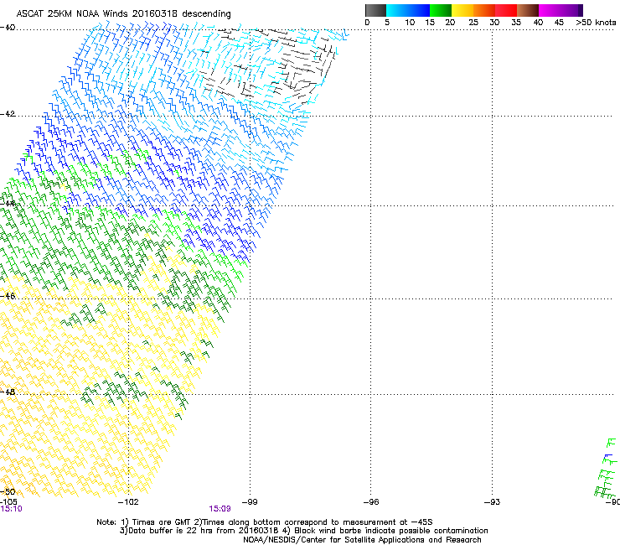The image size is (620, 545).
Task: Click the brown 35-40 knots legend segment
Action: [528, 10]
